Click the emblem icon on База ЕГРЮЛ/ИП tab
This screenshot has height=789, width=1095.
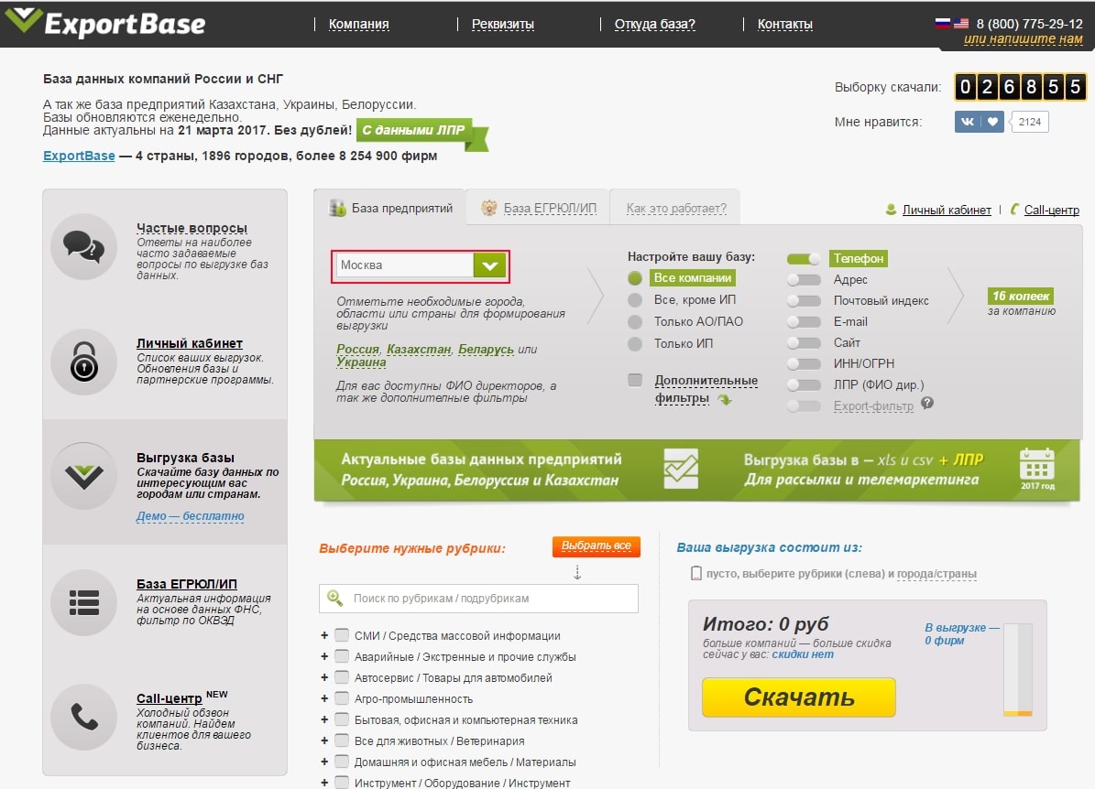(488, 208)
